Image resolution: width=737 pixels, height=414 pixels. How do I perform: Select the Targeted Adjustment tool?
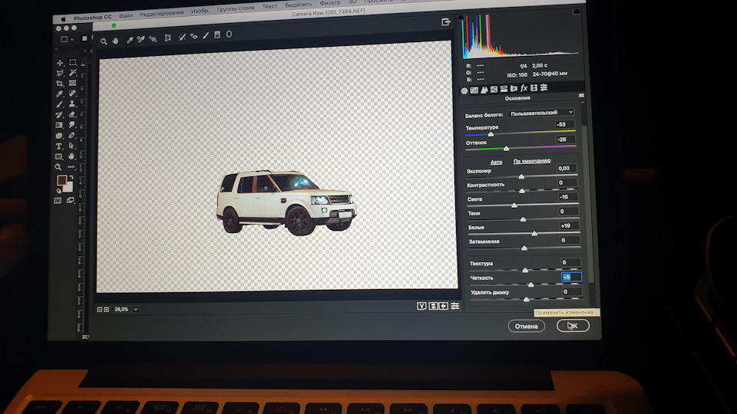pos(153,39)
